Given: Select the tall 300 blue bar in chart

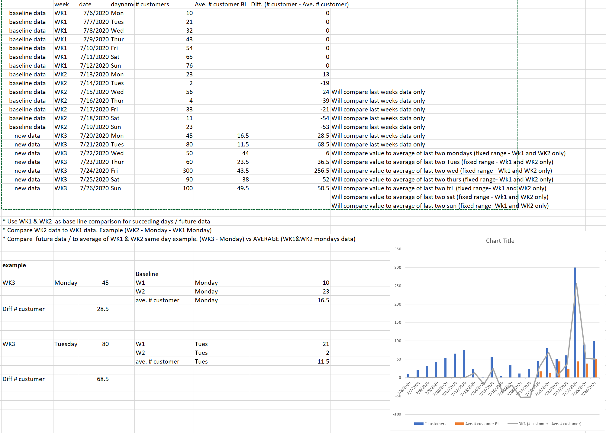Looking at the screenshot, I should [x=575, y=322].
